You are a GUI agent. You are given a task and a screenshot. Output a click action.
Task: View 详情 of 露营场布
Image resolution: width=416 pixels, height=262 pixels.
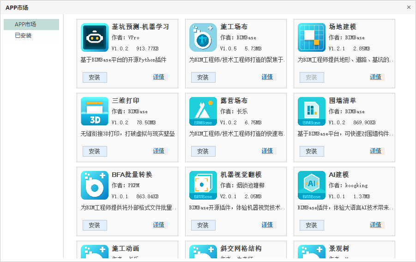267,151
